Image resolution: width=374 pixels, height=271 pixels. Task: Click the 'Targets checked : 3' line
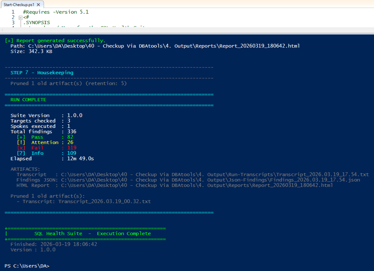40,121
